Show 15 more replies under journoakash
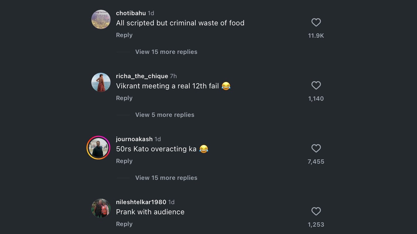 coord(166,178)
